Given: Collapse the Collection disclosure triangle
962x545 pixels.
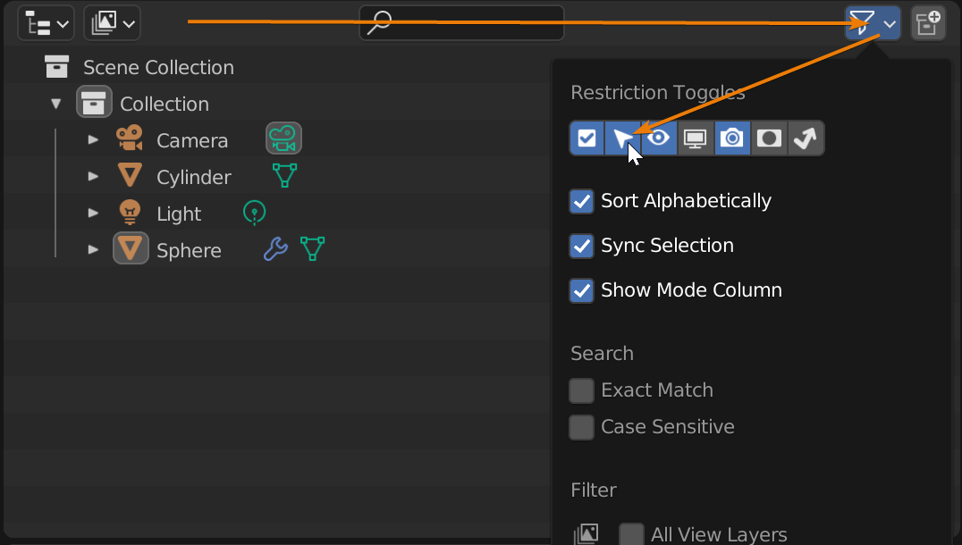Looking at the screenshot, I should pyautogui.click(x=56, y=104).
